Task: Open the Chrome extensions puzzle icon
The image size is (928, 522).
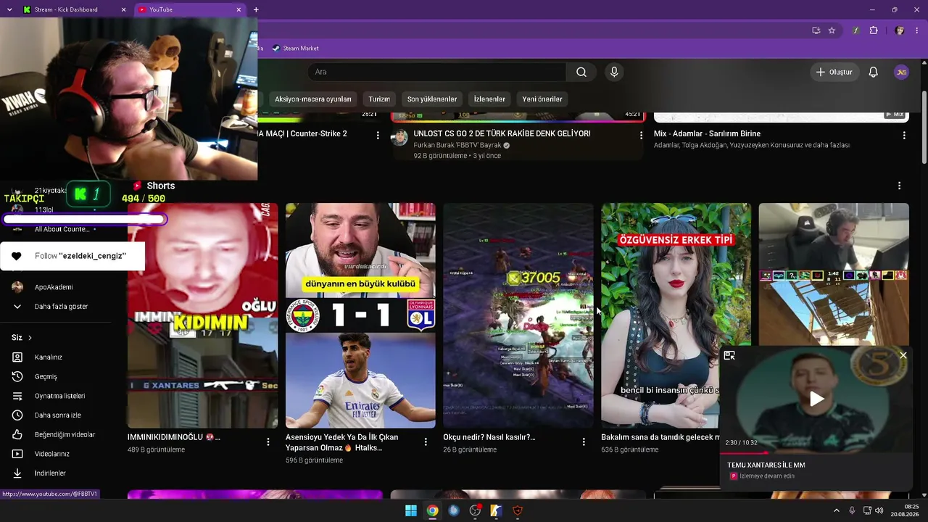Action: pos(874,30)
